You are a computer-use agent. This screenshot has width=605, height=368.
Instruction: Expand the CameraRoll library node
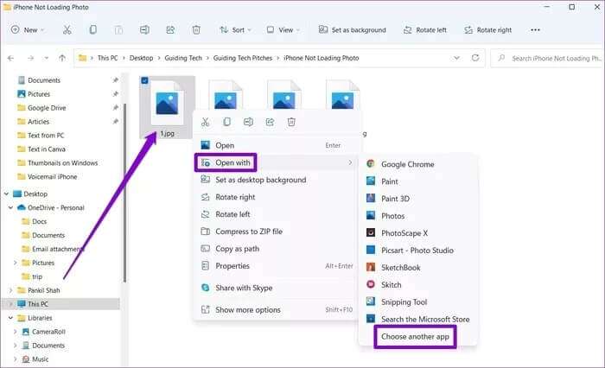tap(15, 332)
